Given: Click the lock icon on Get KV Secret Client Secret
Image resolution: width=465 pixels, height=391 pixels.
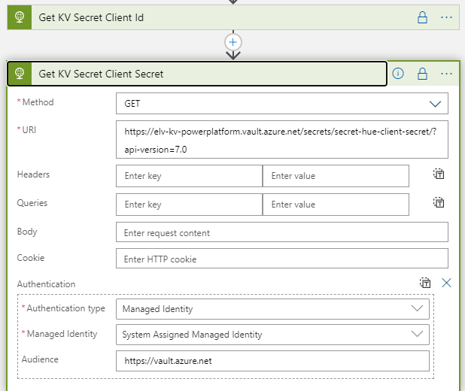Looking at the screenshot, I should pos(422,74).
